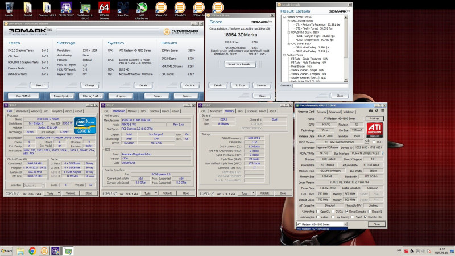Click the Lookup button in GPU-Z

tap(374, 118)
